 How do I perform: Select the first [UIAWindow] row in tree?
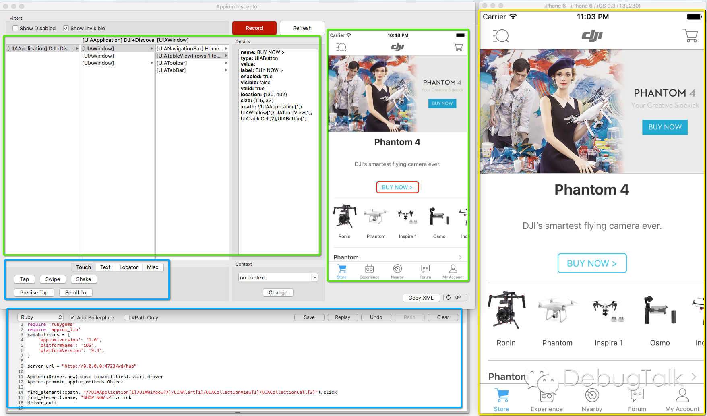click(118, 48)
